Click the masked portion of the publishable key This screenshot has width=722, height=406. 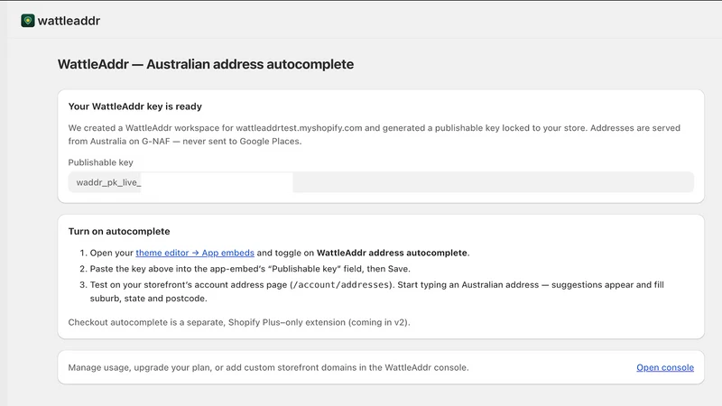coord(217,182)
